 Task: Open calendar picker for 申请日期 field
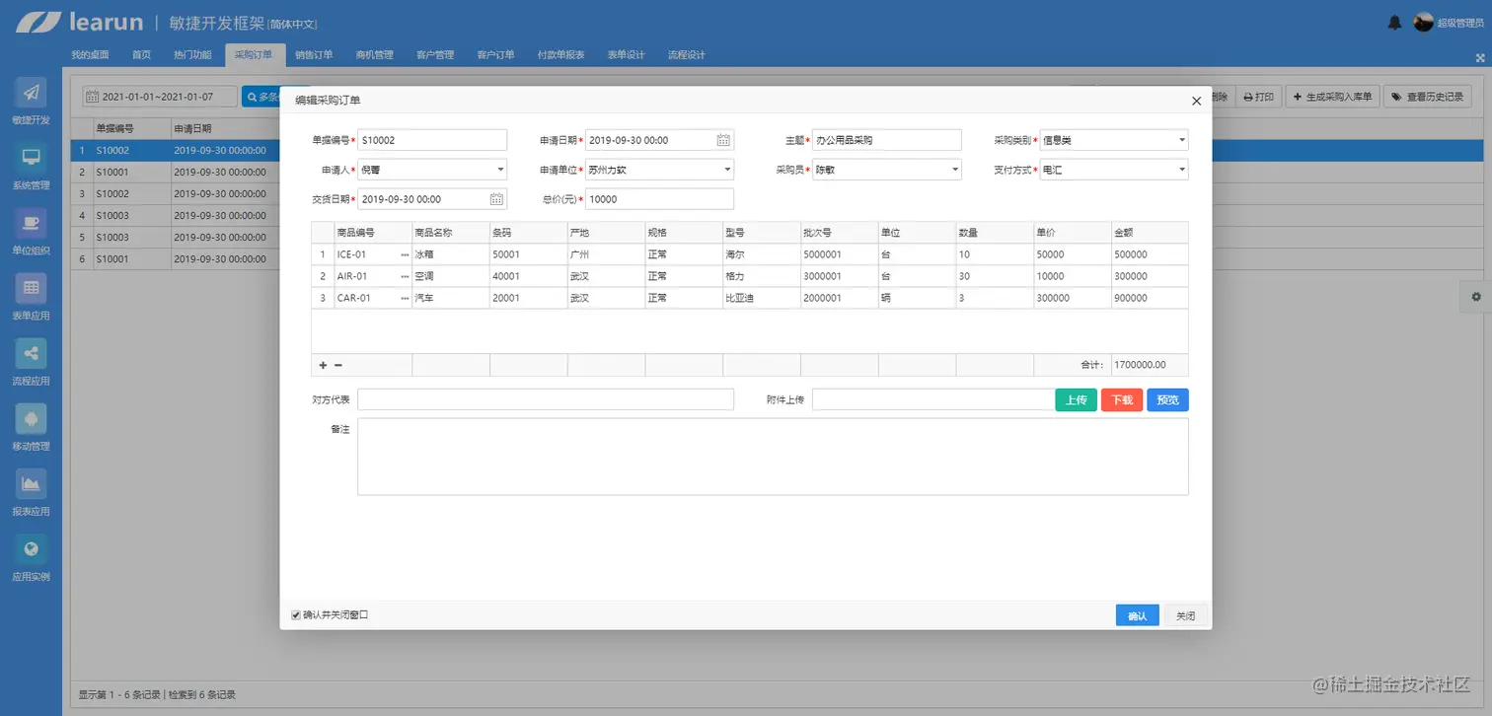[x=723, y=140]
